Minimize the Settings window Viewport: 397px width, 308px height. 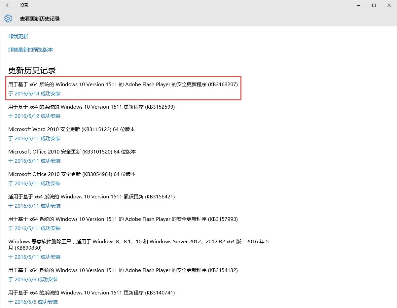click(358, 5)
